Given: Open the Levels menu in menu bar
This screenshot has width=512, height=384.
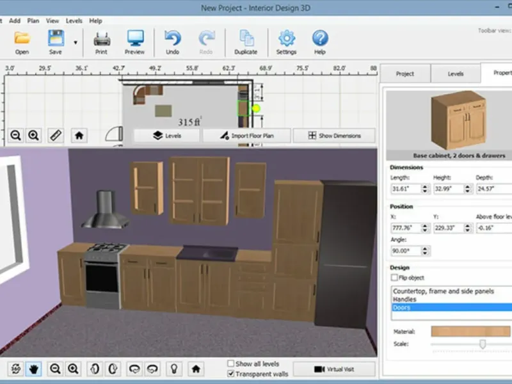Looking at the screenshot, I should (74, 20).
